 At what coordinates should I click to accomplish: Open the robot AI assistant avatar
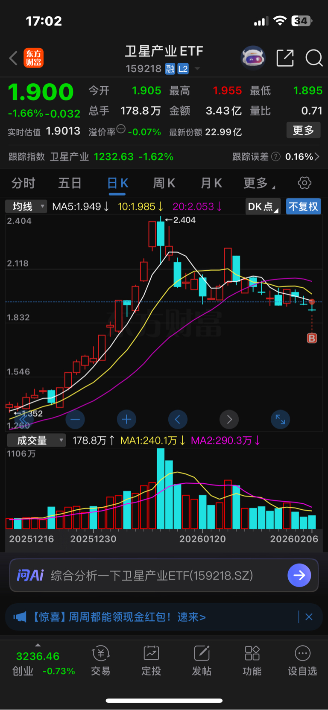tap(253, 58)
